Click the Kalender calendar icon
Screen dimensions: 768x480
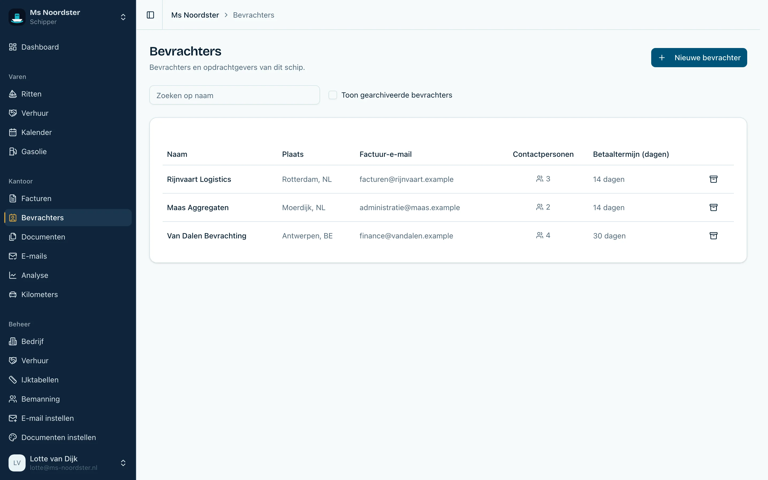point(13,132)
